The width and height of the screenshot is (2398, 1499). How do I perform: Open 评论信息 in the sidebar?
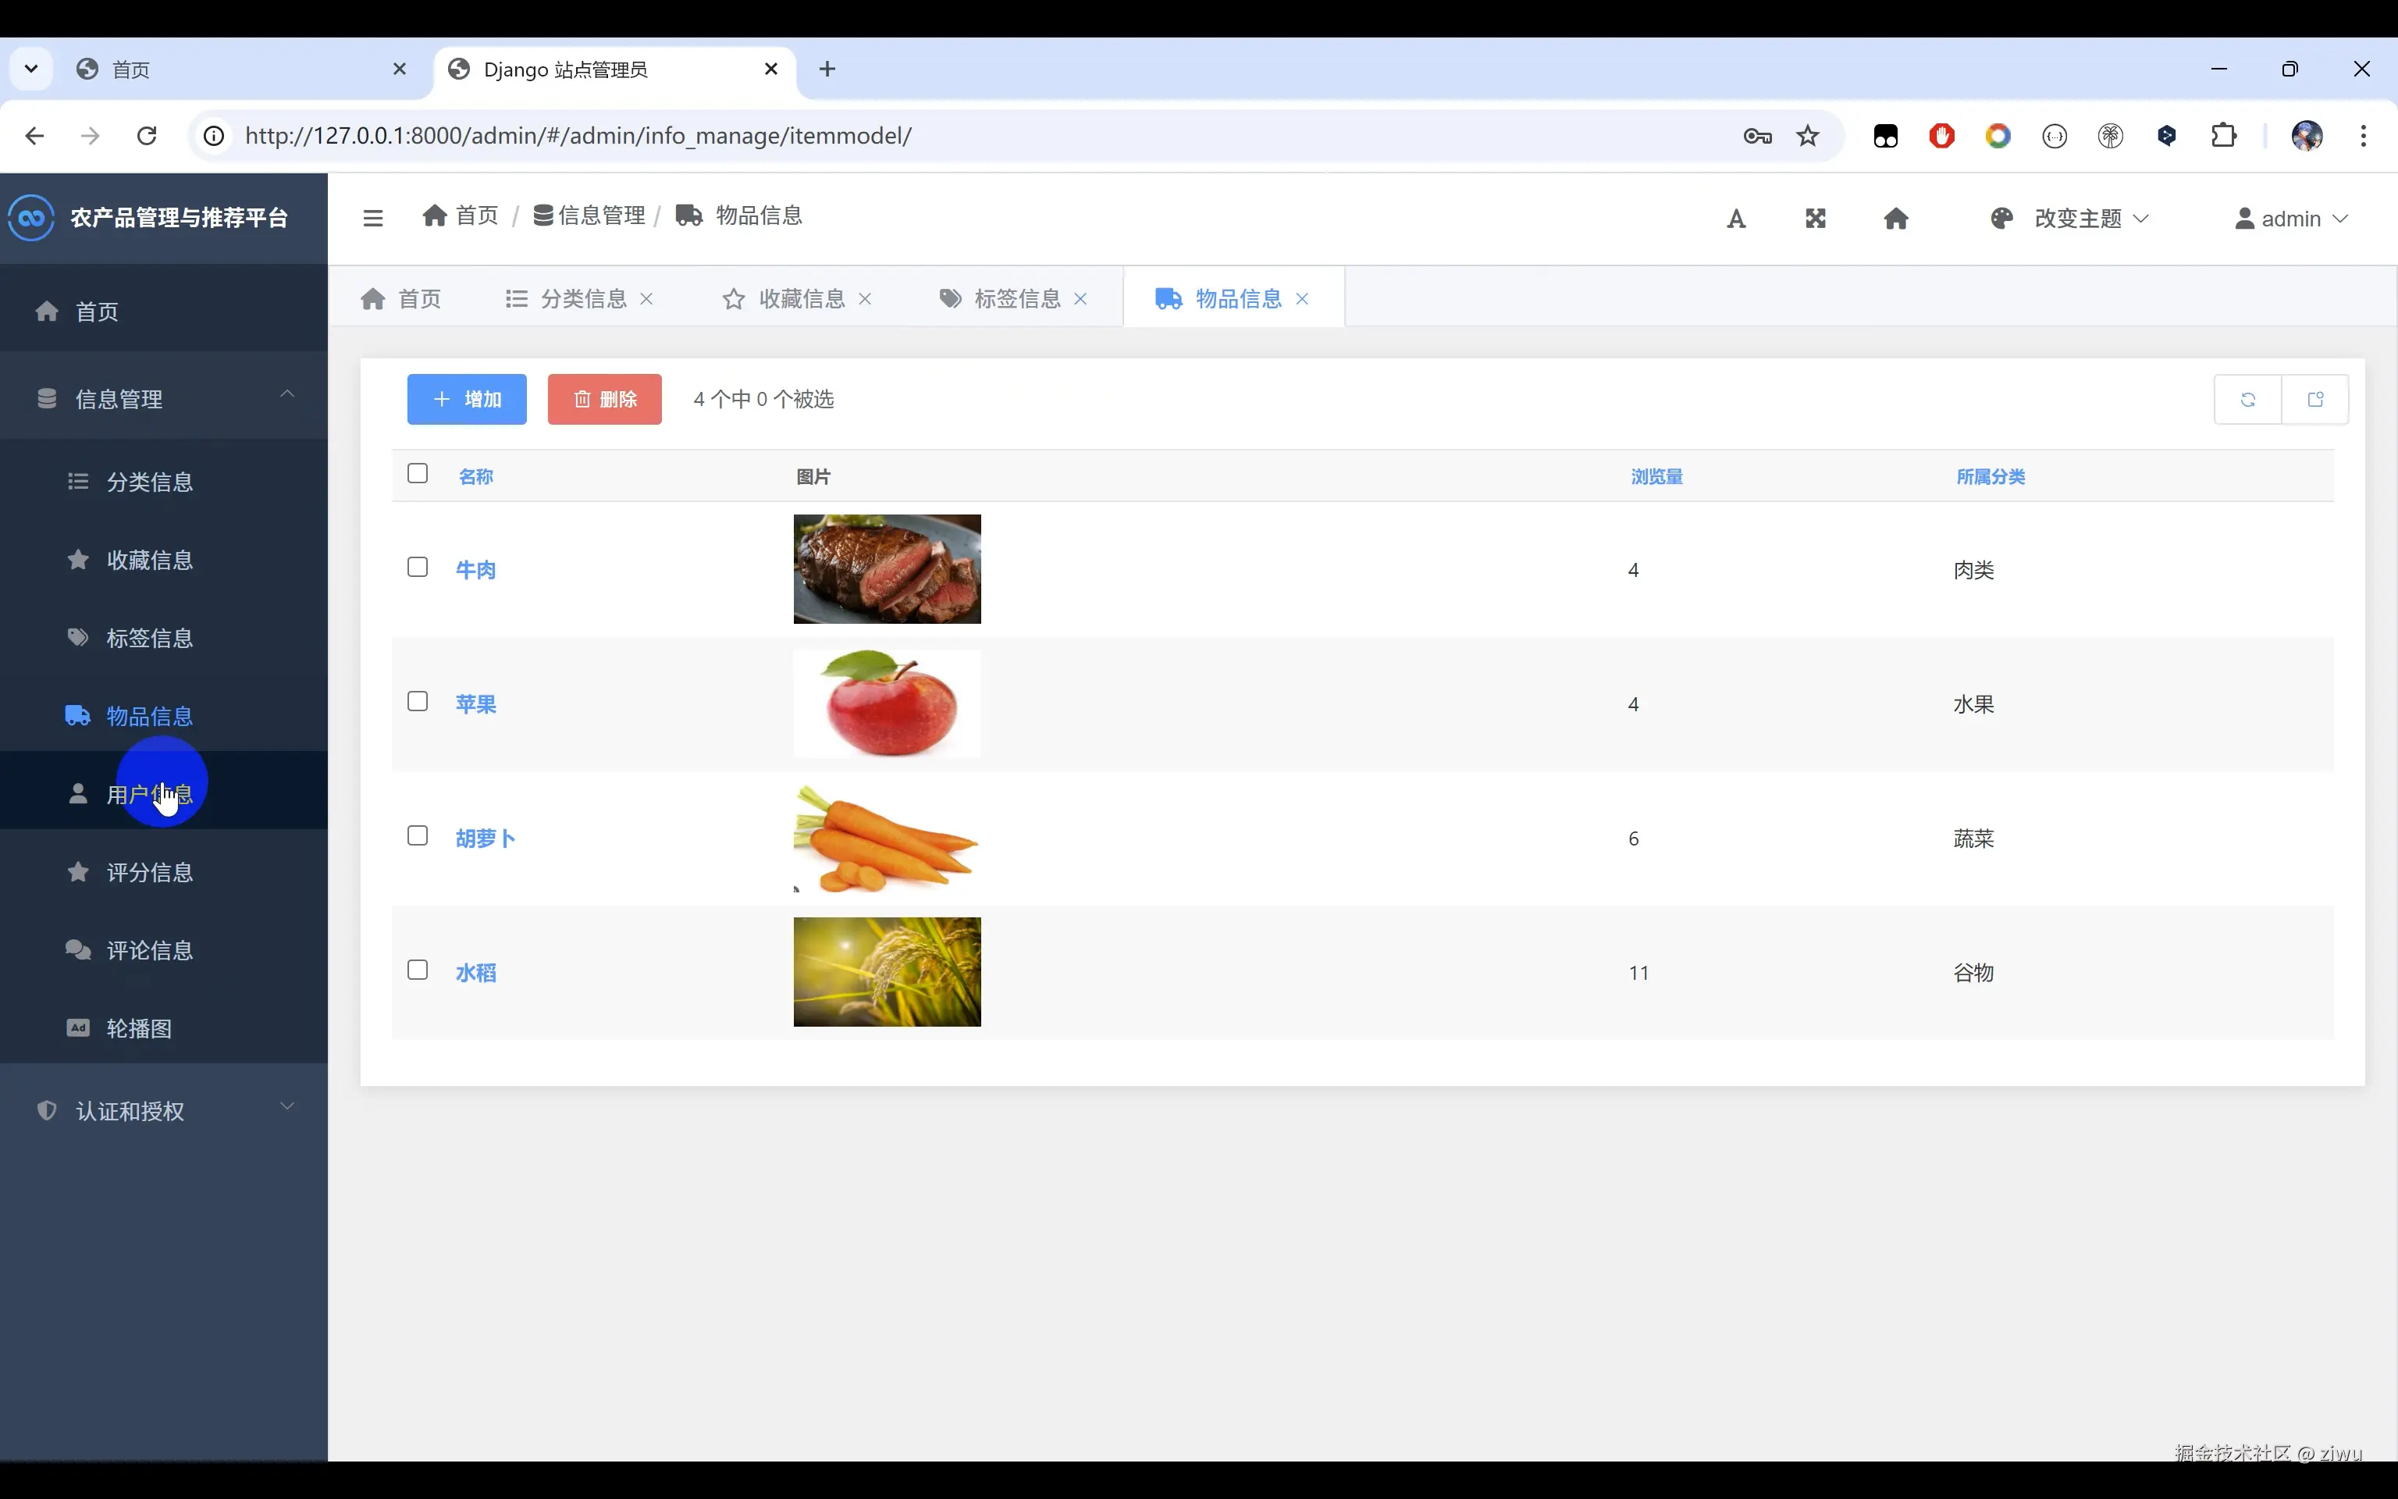click(148, 950)
